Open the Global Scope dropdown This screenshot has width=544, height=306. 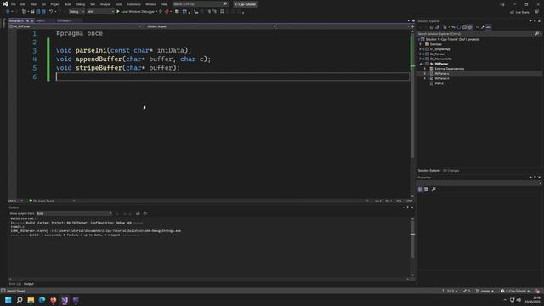pyautogui.click(x=211, y=26)
